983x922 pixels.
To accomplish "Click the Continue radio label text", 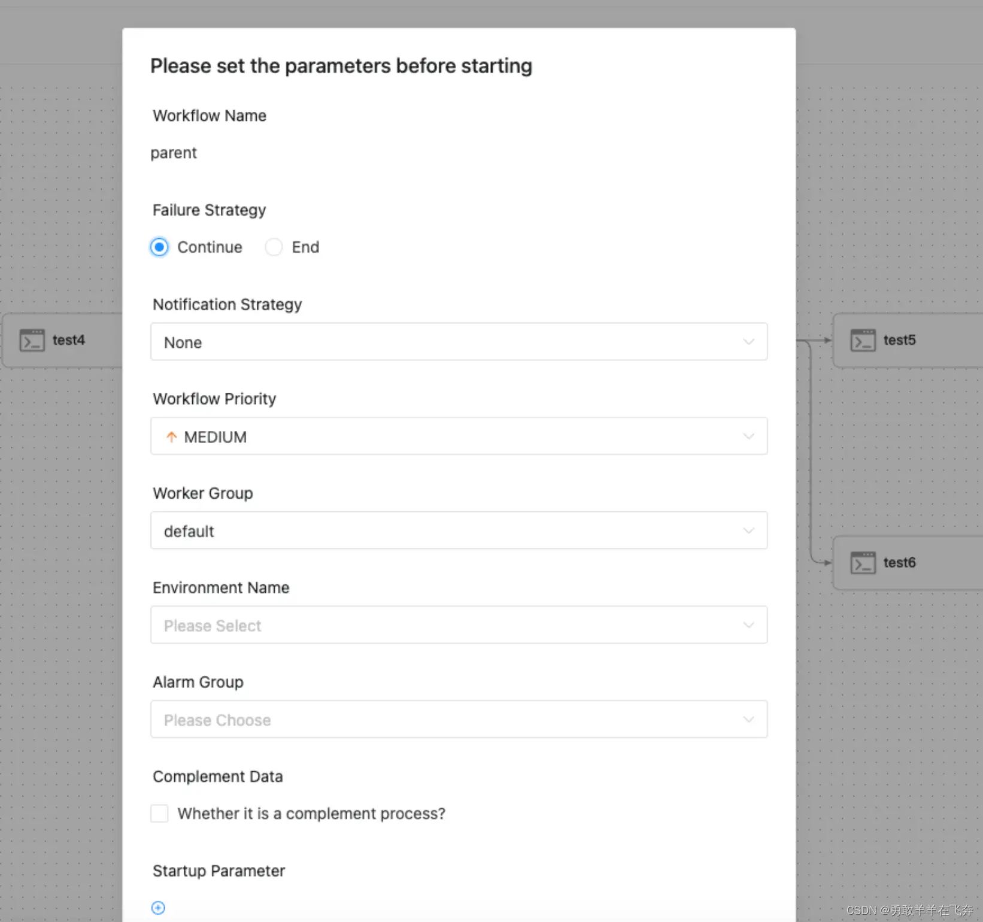I will click(210, 247).
